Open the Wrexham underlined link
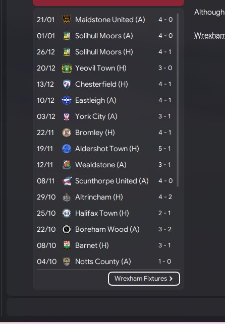The height and width of the screenshot is (324, 225). [209, 36]
